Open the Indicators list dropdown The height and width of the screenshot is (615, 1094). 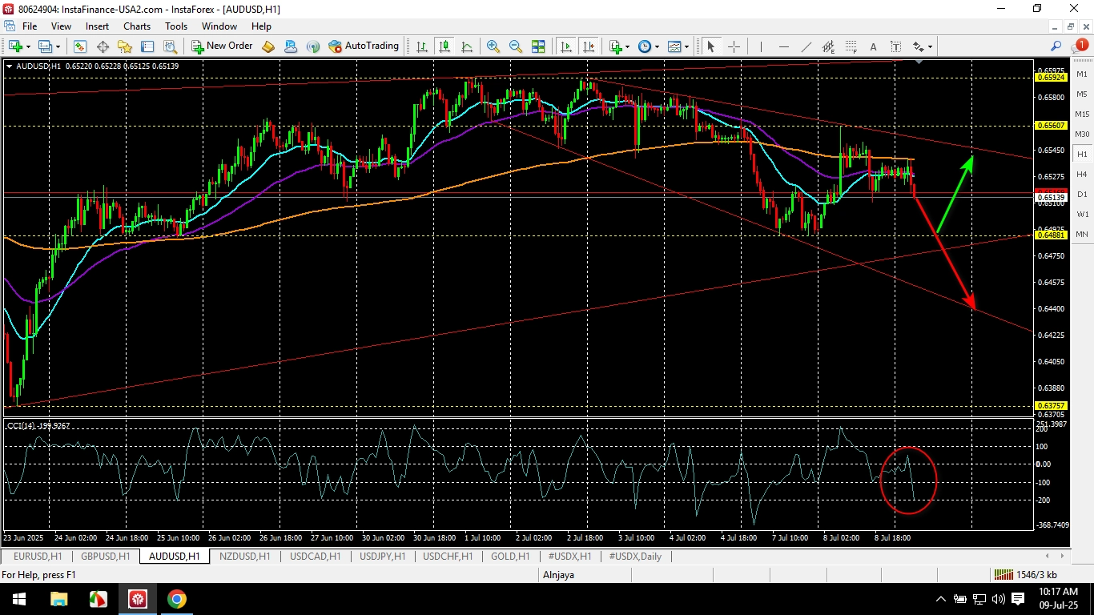[619, 46]
